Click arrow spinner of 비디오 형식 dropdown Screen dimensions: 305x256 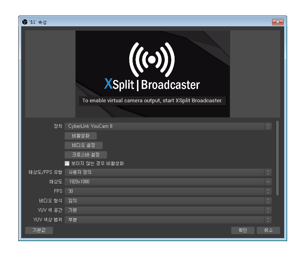click(x=268, y=201)
